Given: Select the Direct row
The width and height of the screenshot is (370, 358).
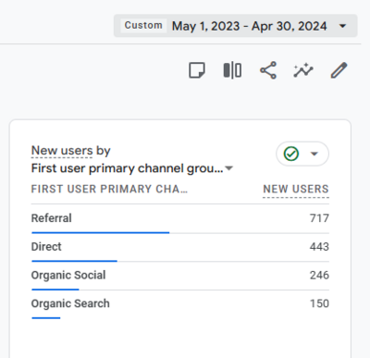Looking at the screenshot, I should coord(180,247).
